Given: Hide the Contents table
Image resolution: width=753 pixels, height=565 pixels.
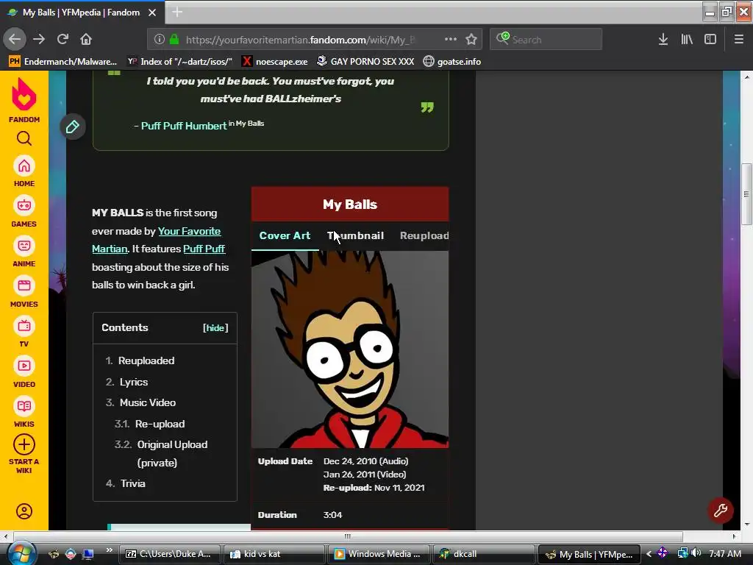Looking at the screenshot, I should click(215, 327).
